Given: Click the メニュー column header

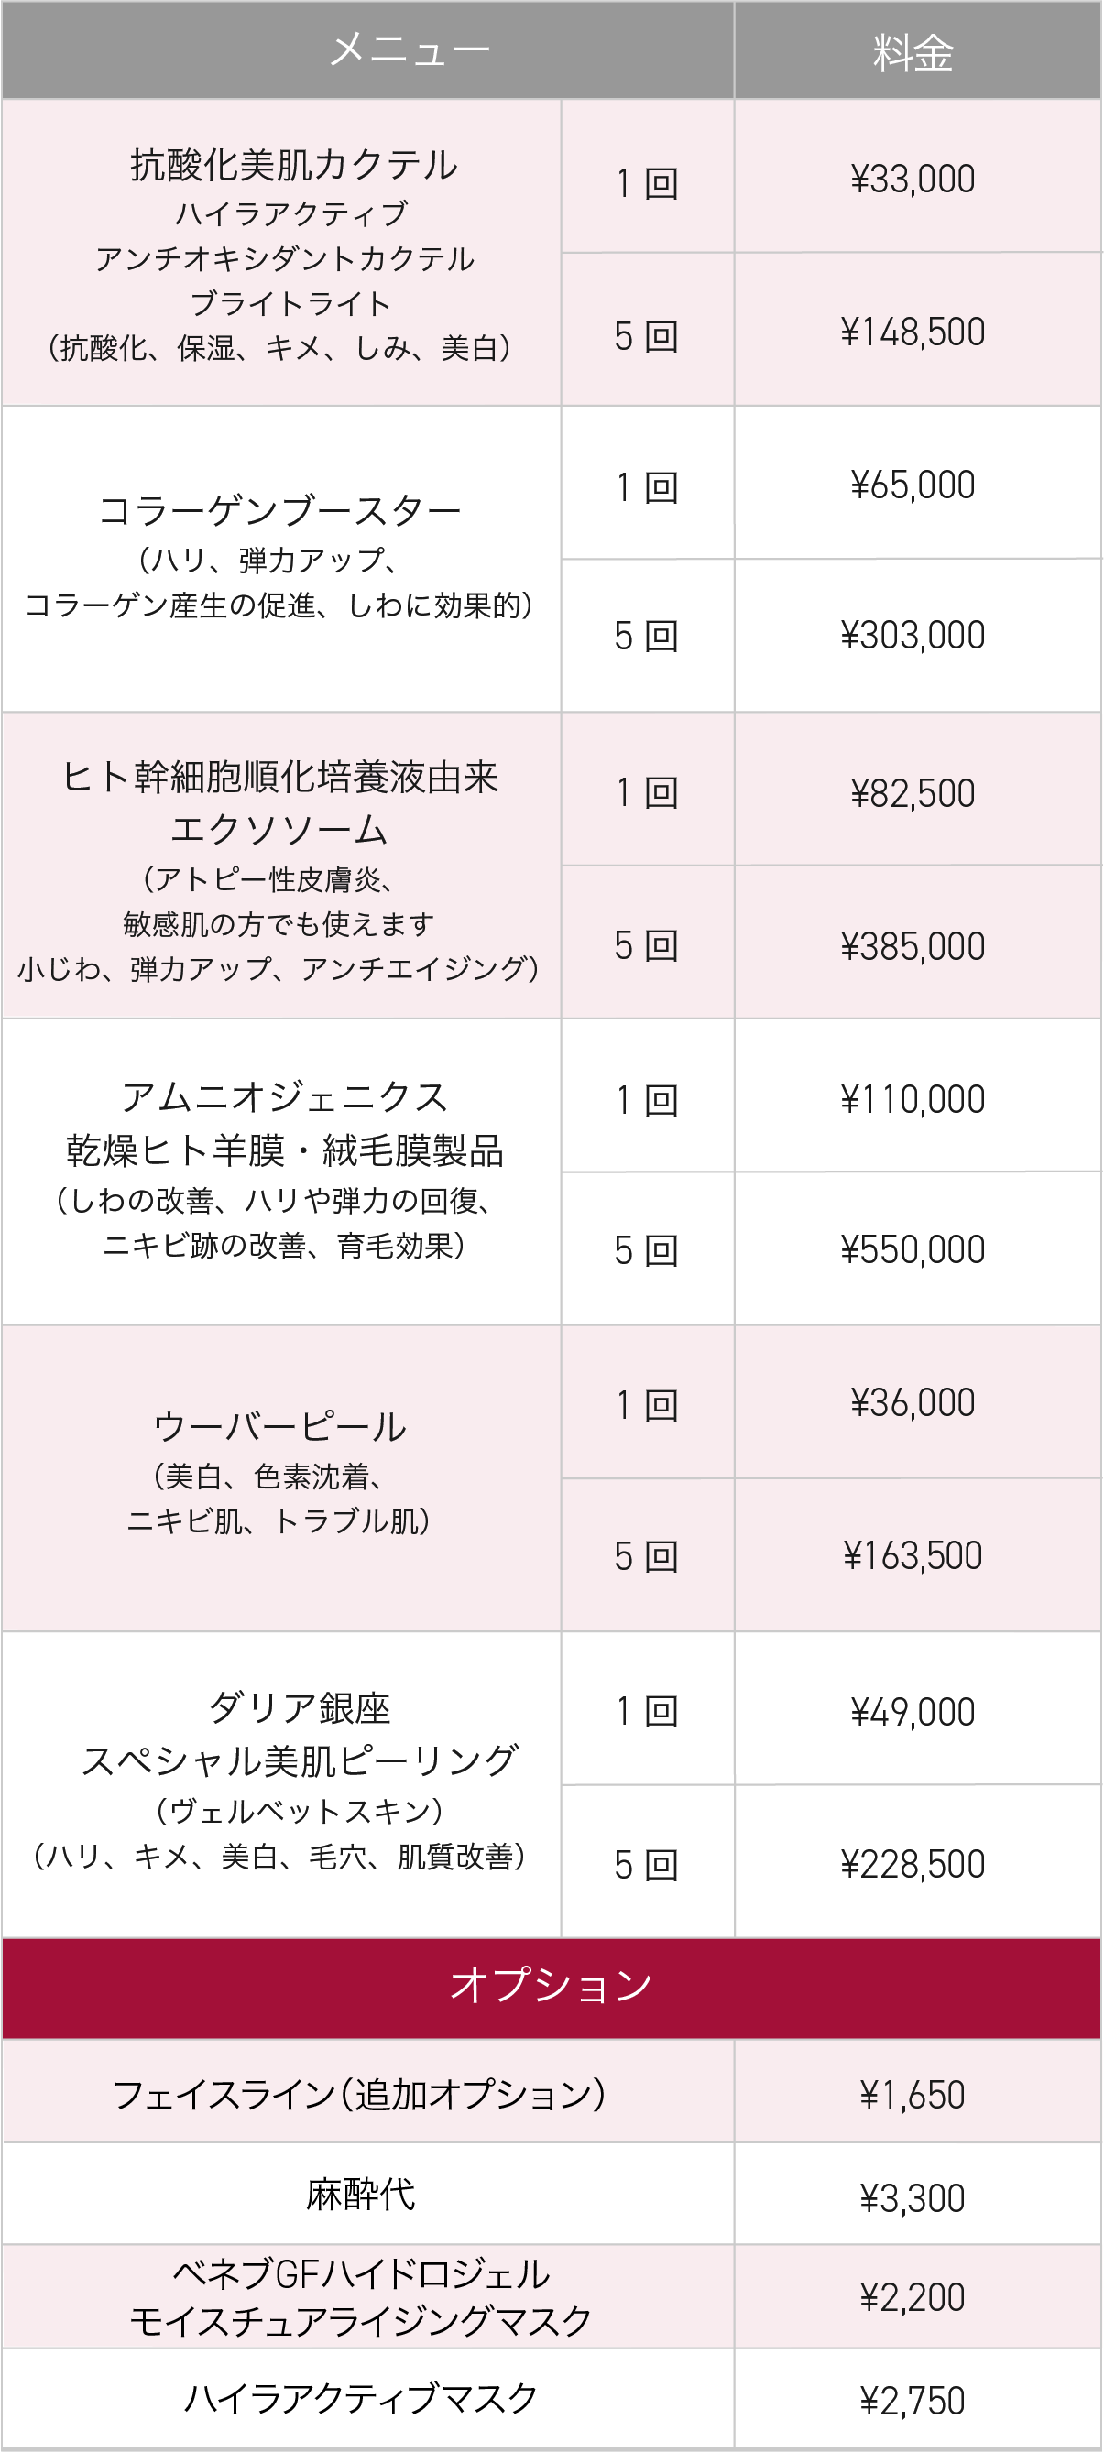Looking at the screenshot, I should pos(410,49).
